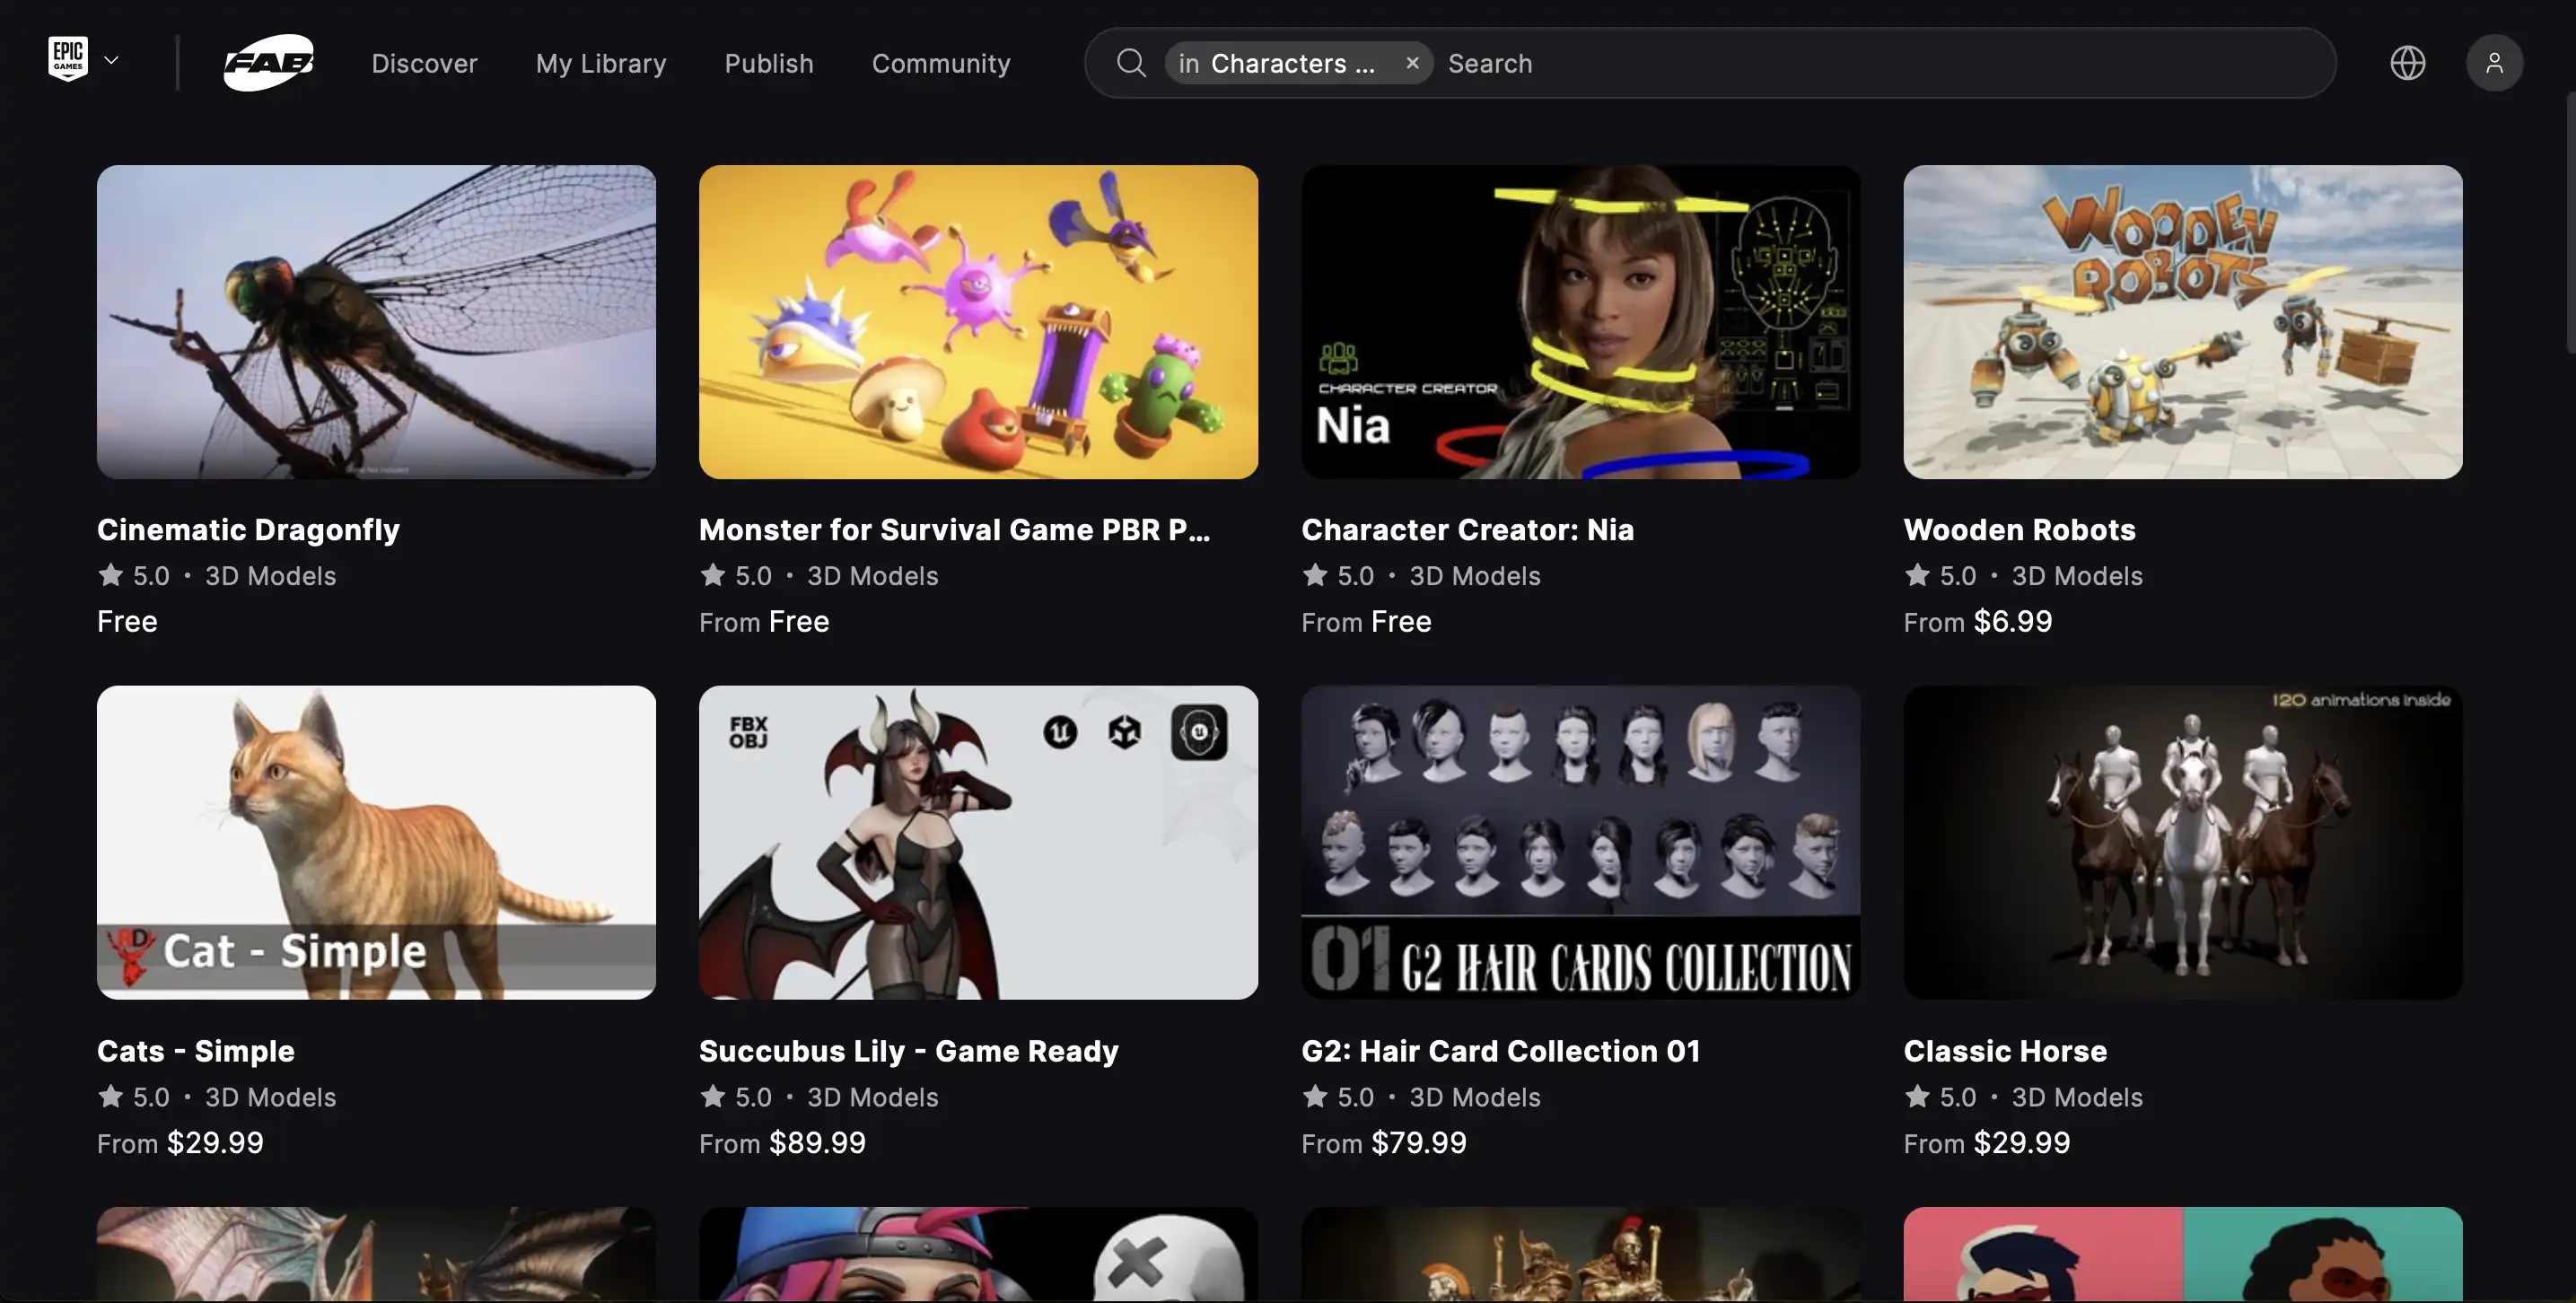Click the Character Creator: Nia title
Screen dimensions: 2576x1303
point(1467,529)
